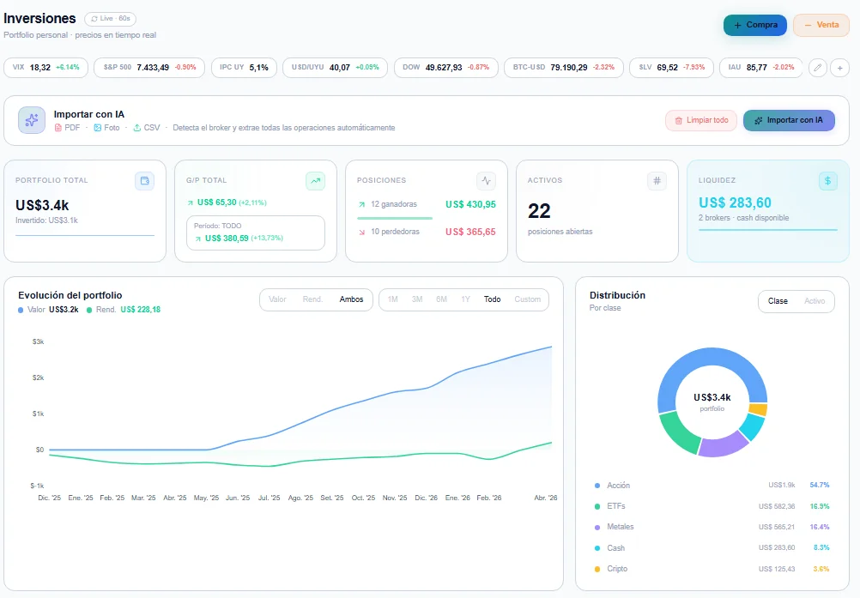Screen dimensions: 860x598
Task: Set chart range to 6M
Action: (x=441, y=299)
